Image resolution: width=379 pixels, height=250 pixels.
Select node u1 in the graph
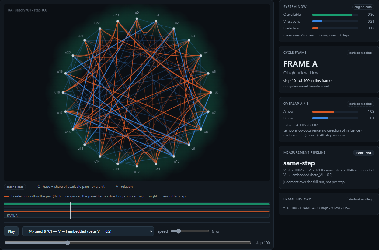click(x=156, y=21)
